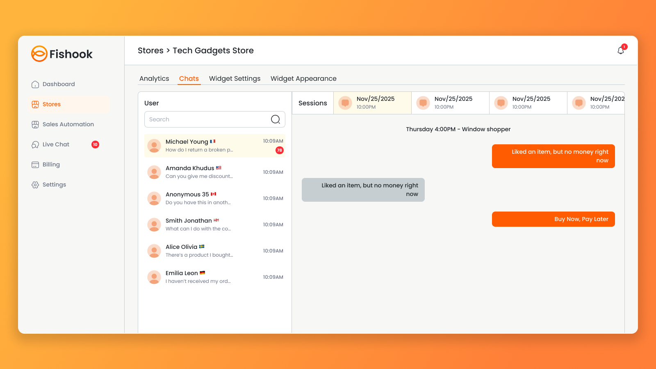This screenshot has height=369, width=656.
Task: Open Sales Automation panel
Action: coord(68,124)
